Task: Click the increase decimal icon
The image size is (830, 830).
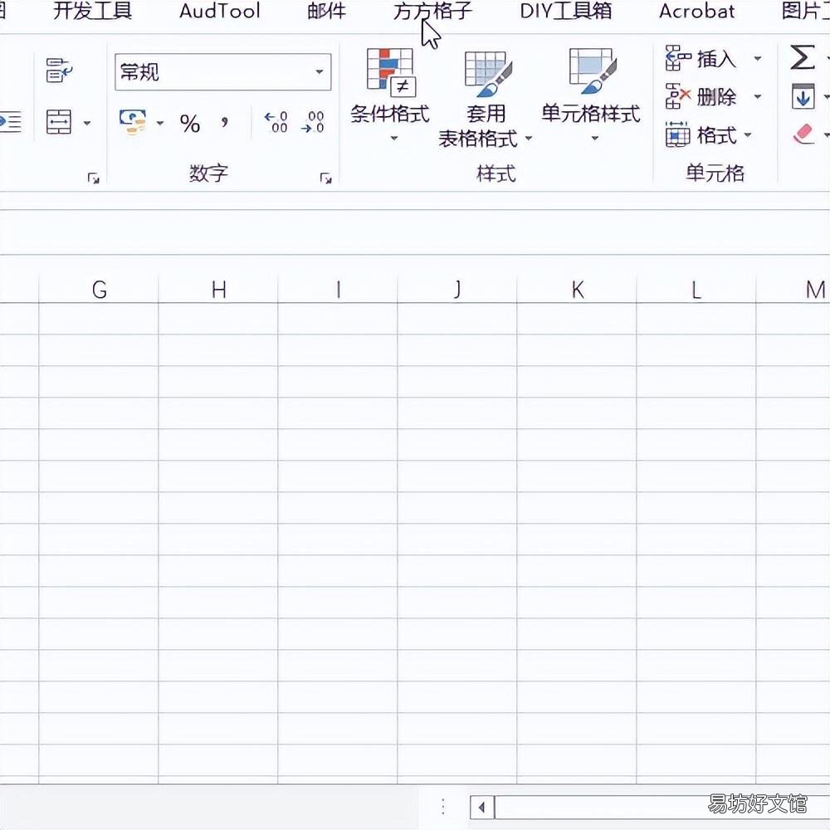Action: click(276, 122)
